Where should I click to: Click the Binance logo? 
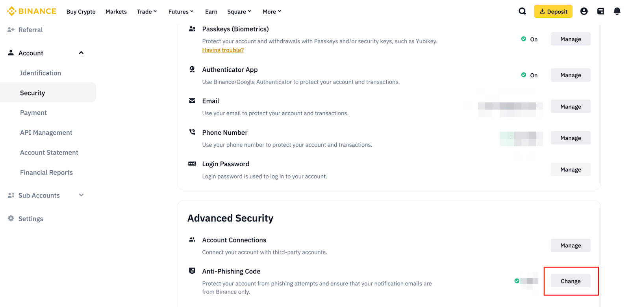(31, 11)
